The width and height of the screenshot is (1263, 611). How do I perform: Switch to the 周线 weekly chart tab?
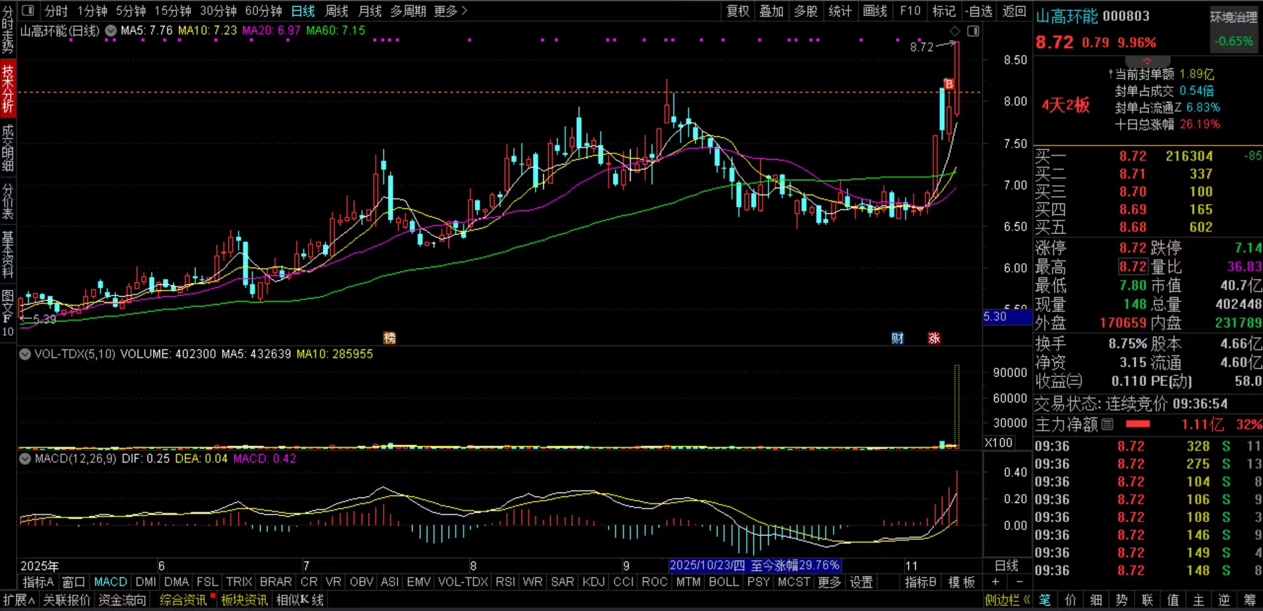pos(336,11)
